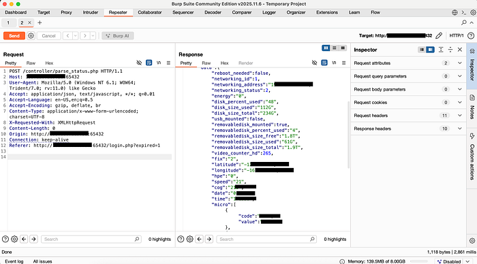Open history forward dropdown arrow
This screenshot has width=477, height=264.
pos(93,36)
